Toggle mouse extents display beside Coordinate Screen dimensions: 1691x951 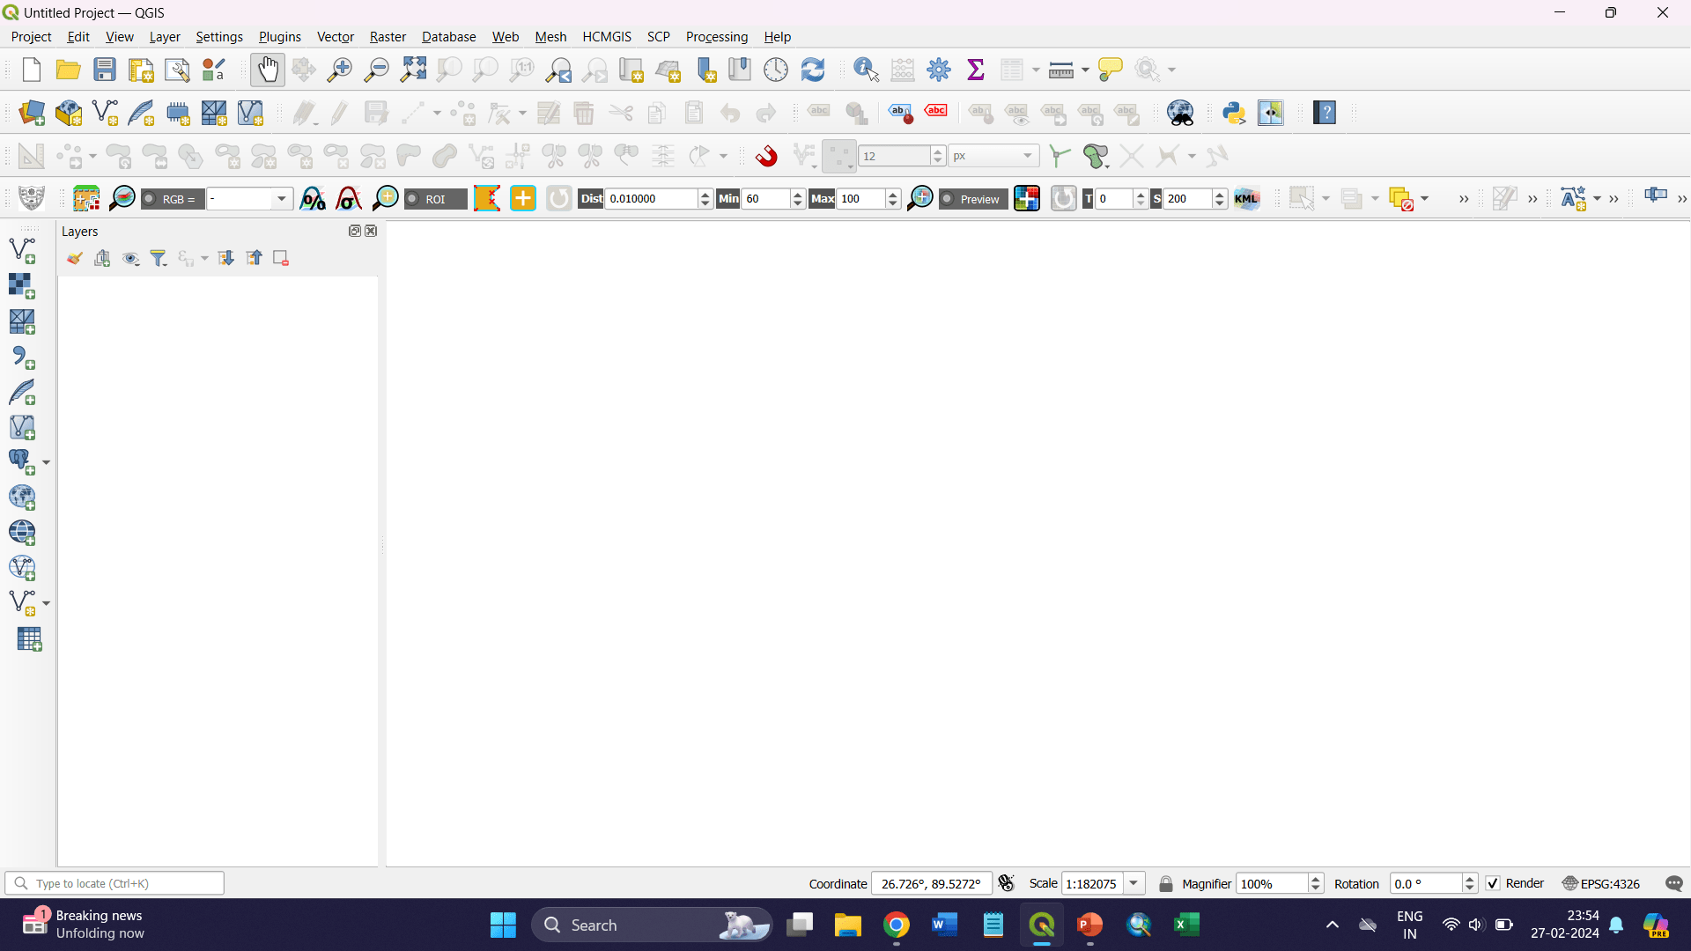1007,883
